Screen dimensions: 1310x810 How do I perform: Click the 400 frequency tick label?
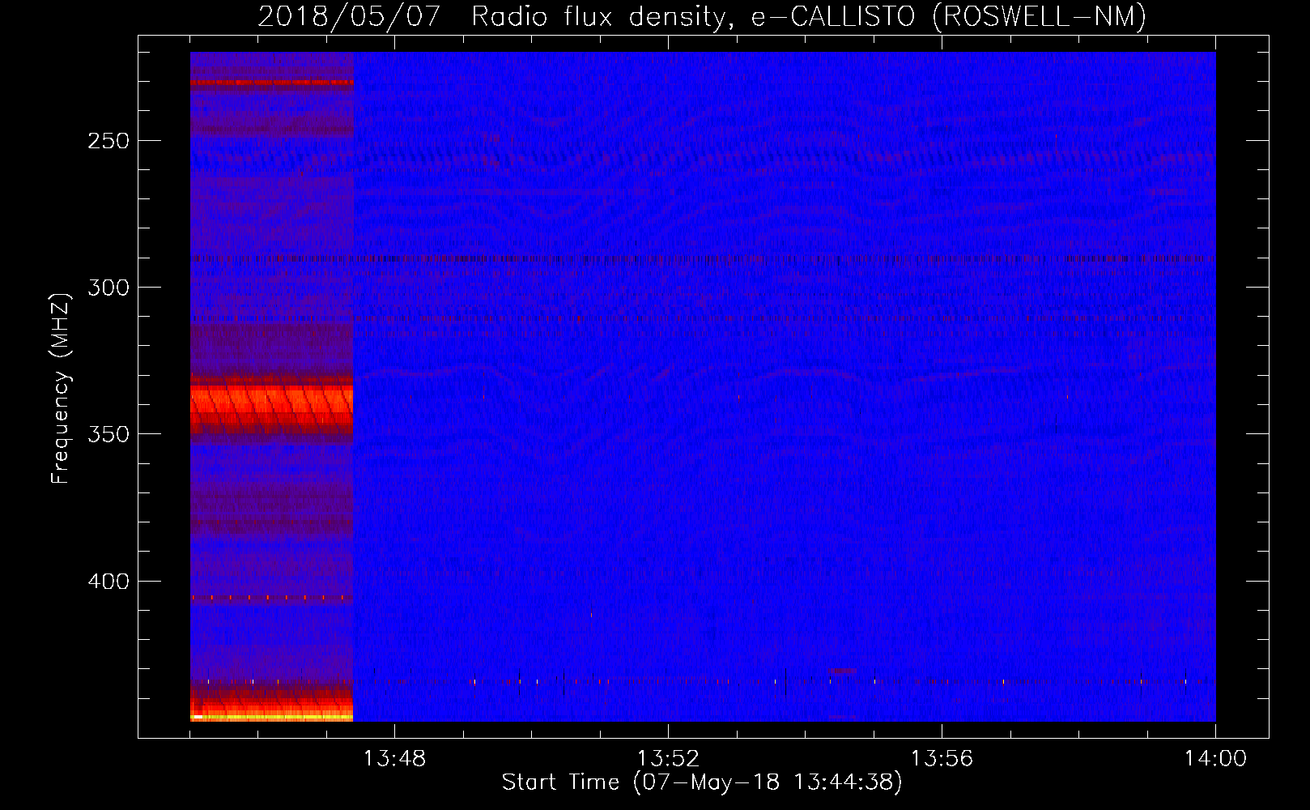tap(108, 582)
